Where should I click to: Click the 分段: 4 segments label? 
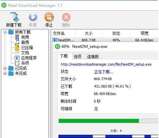click(x=116, y=131)
